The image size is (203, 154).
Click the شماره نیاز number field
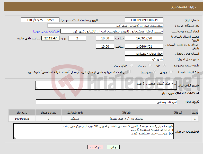tap(144, 20)
